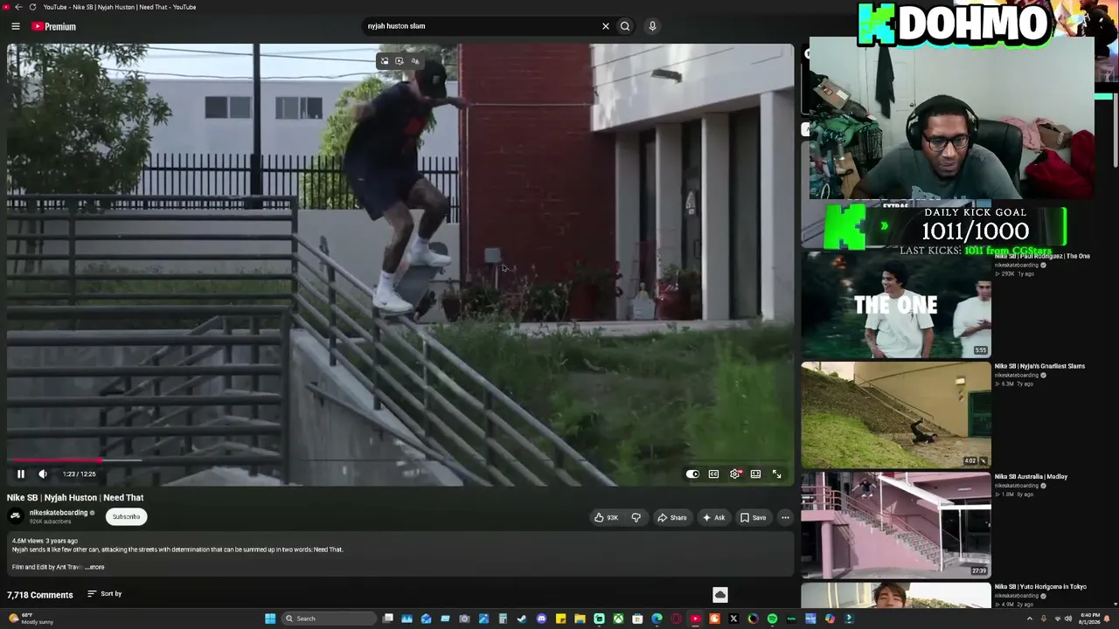The height and width of the screenshot is (629, 1119).
Task: Open 'Nyjah's Gnarliest Slams' video thumbnail
Action: 896,414
